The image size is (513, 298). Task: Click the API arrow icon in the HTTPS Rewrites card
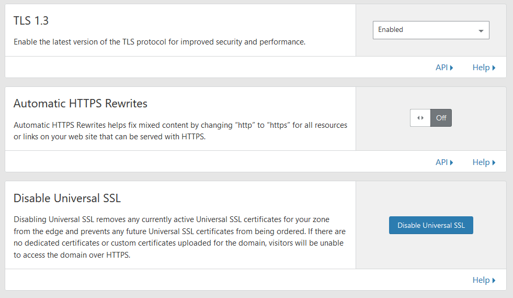pyautogui.click(x=451, y=162)
